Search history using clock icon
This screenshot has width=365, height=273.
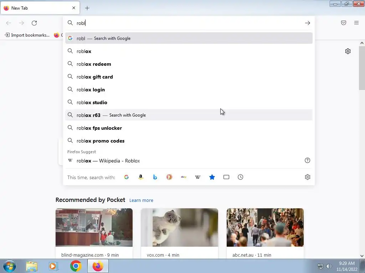coord(241,177)
